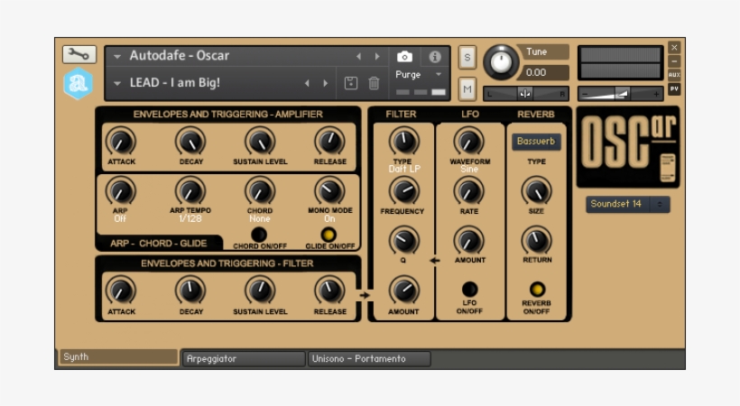Screen dimensions: 740x406
Task: Save preset with the floppy disk icon
Action: pos(351,83)
